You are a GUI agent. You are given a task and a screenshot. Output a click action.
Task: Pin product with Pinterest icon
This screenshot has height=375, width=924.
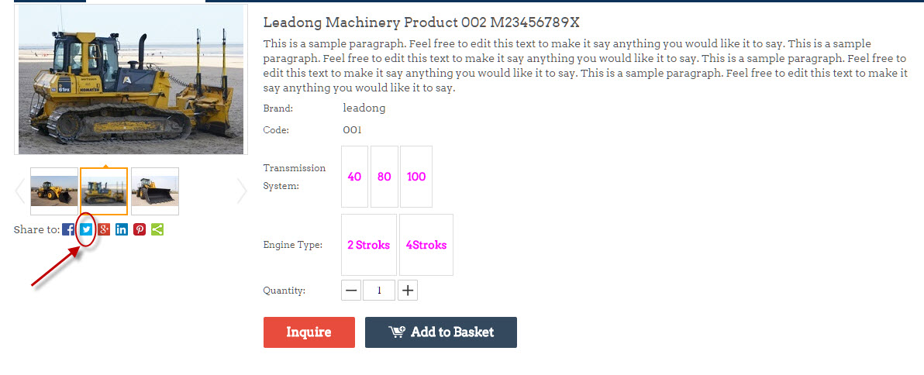point(140,229)
